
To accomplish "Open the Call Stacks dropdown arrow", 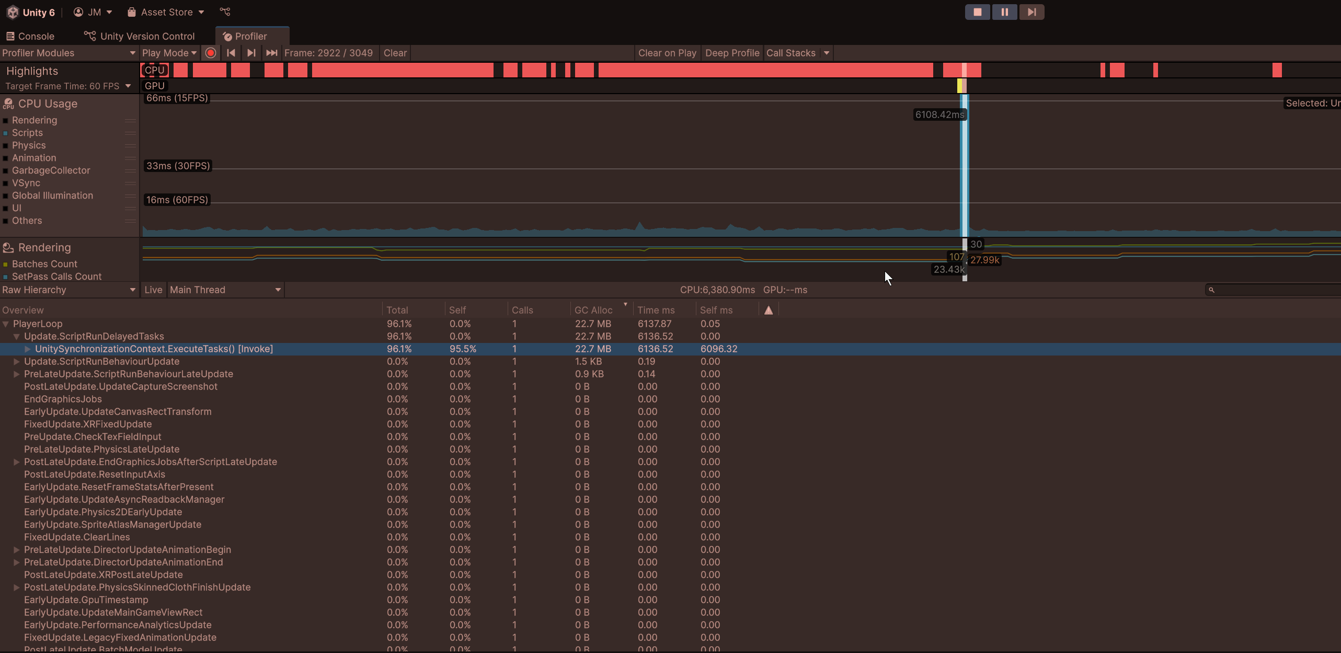I will (x=827, y=53).
